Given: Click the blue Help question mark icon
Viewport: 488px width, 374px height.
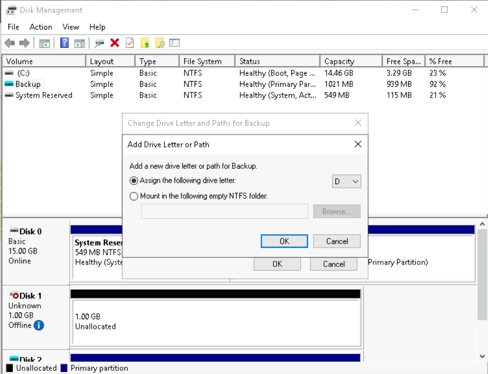Looking at the screenshot, I should (64, 43).
